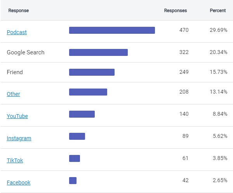Select the Instagram response bar
Screen dimensions: 233x193
click(x=77, y=136)
